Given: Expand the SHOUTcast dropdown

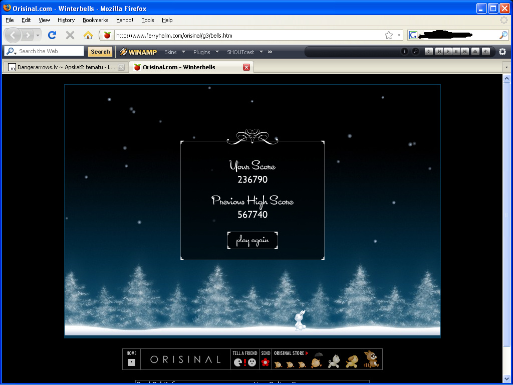Looking at the screenshot, I should click(244, 52).
